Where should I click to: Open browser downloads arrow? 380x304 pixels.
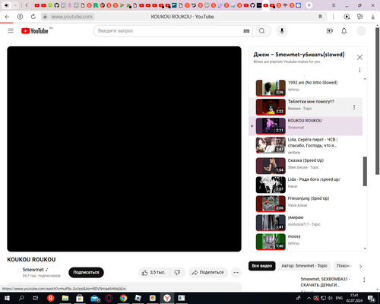pyautogui.click(x=373, y=17)
